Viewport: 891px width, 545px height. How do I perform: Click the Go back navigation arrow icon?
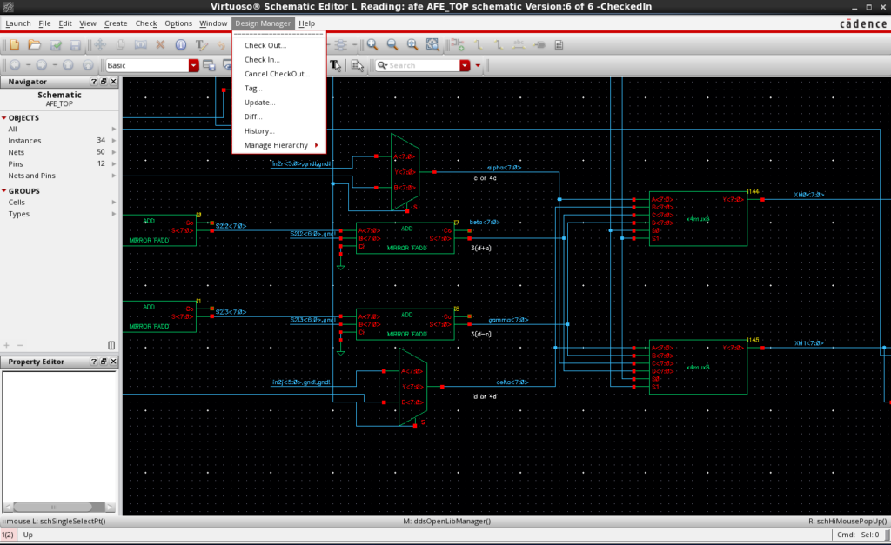(x=15, y=65)
